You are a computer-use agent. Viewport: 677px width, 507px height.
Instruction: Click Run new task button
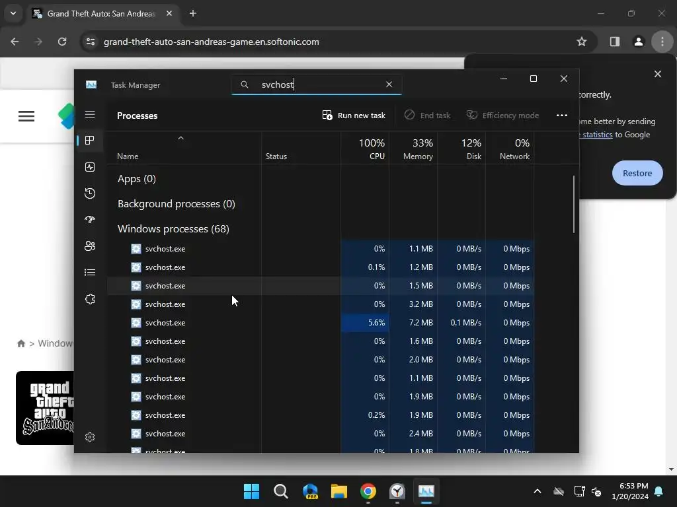(354, 116)
